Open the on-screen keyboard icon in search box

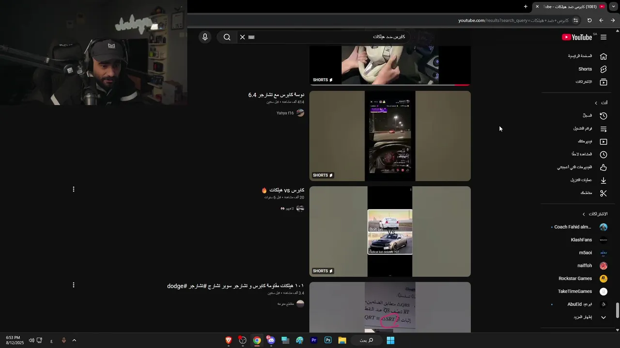tap(251, 37)
